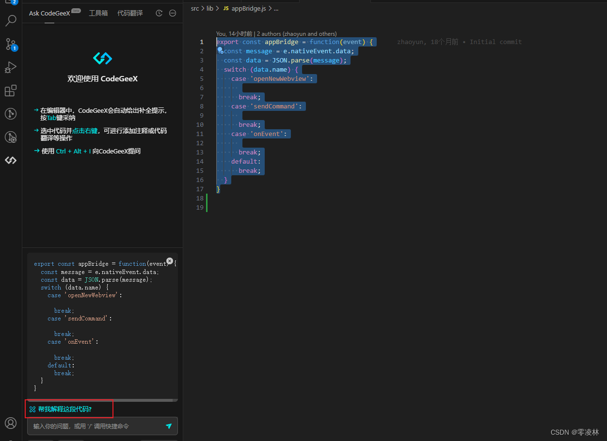Open the Explorer icon with badge 2
607x441 pixels.
click(x=11, y=2)
